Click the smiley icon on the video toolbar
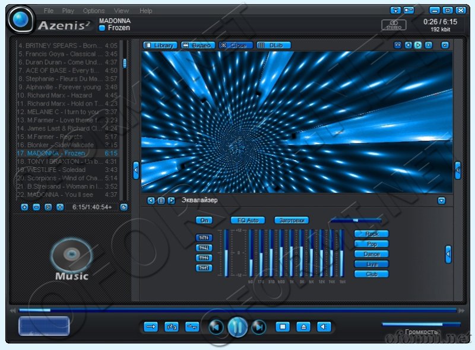This screenshot has height=350, width=475. [398, 44]
